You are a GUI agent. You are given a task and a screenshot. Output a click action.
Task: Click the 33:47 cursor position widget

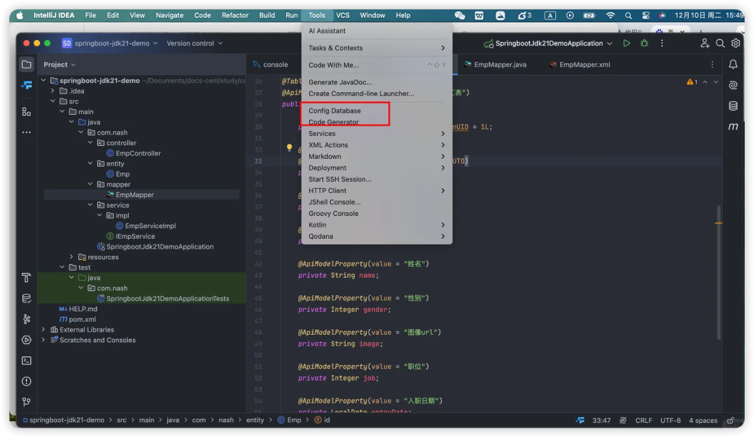(x=601, y=421)
